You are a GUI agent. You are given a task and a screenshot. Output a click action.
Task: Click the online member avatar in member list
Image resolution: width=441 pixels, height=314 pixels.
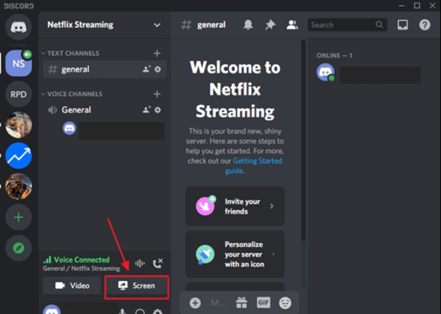325,72
